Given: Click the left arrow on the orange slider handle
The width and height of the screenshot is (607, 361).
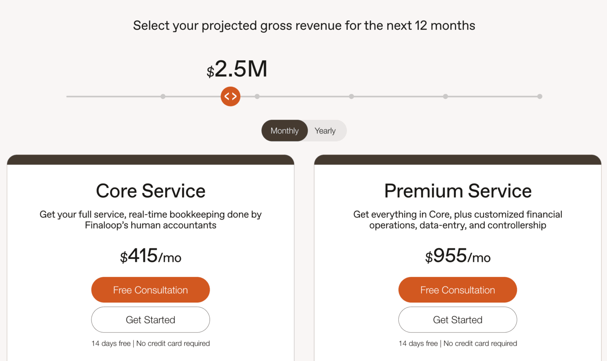Looking at the screenshot, I should pyautogui.click(x=227, y=96).
